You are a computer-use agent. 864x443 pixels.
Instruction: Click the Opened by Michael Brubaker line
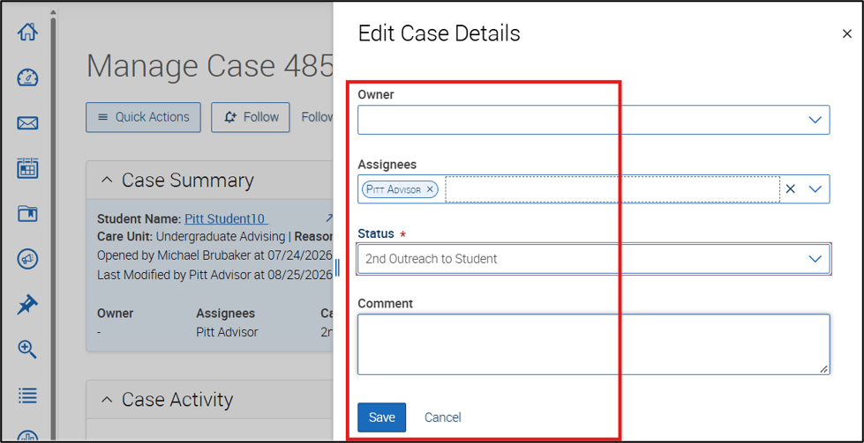(x=215, y=255)
